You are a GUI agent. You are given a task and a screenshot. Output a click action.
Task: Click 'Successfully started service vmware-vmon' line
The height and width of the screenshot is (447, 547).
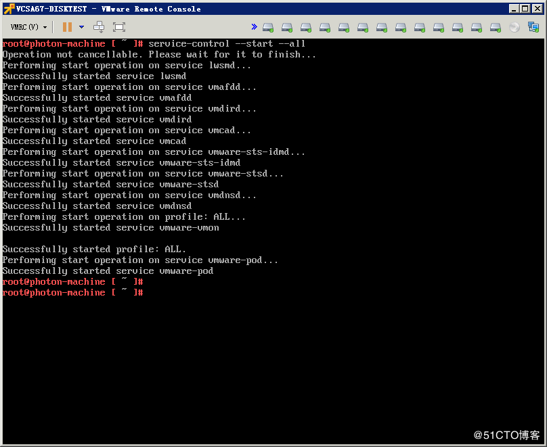(110, 227)
